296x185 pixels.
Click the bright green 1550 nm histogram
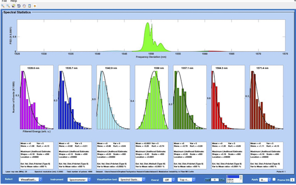pyautogui.click(x=152, y=97)
